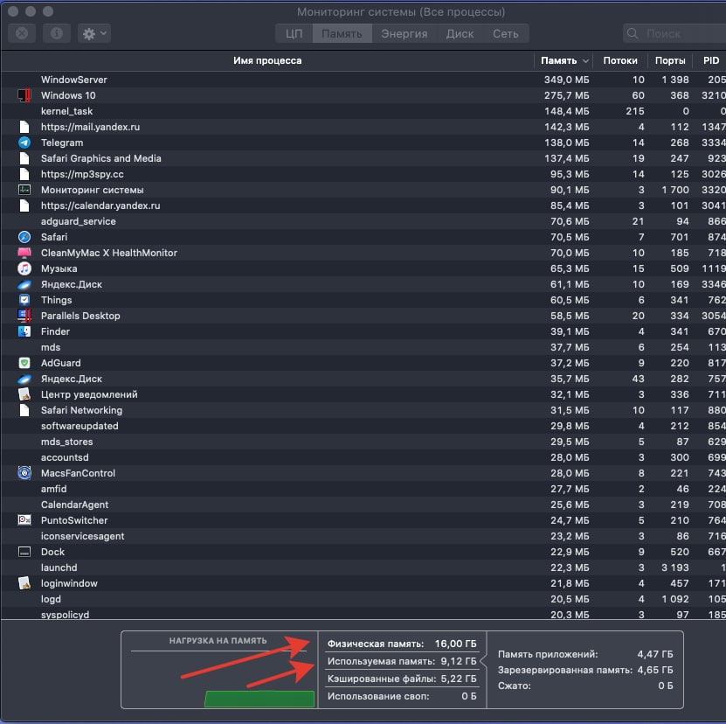Click the Яндекс.Диск icon with 35,7 МБ
726x724 pixels.
point(24,379)
